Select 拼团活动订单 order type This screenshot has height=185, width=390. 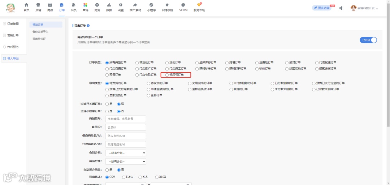click(287, 69)
